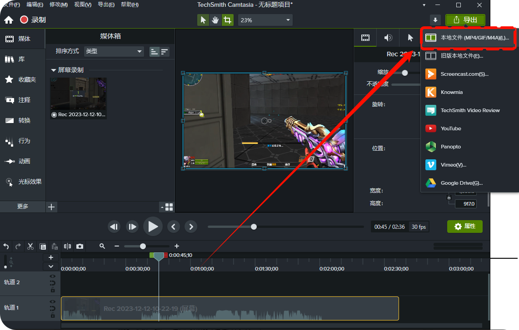Image resolution: width=519 pixels, height=330 pixels.
Task: Zoom out timeline with minus button
Action: [x=116, y=246]
